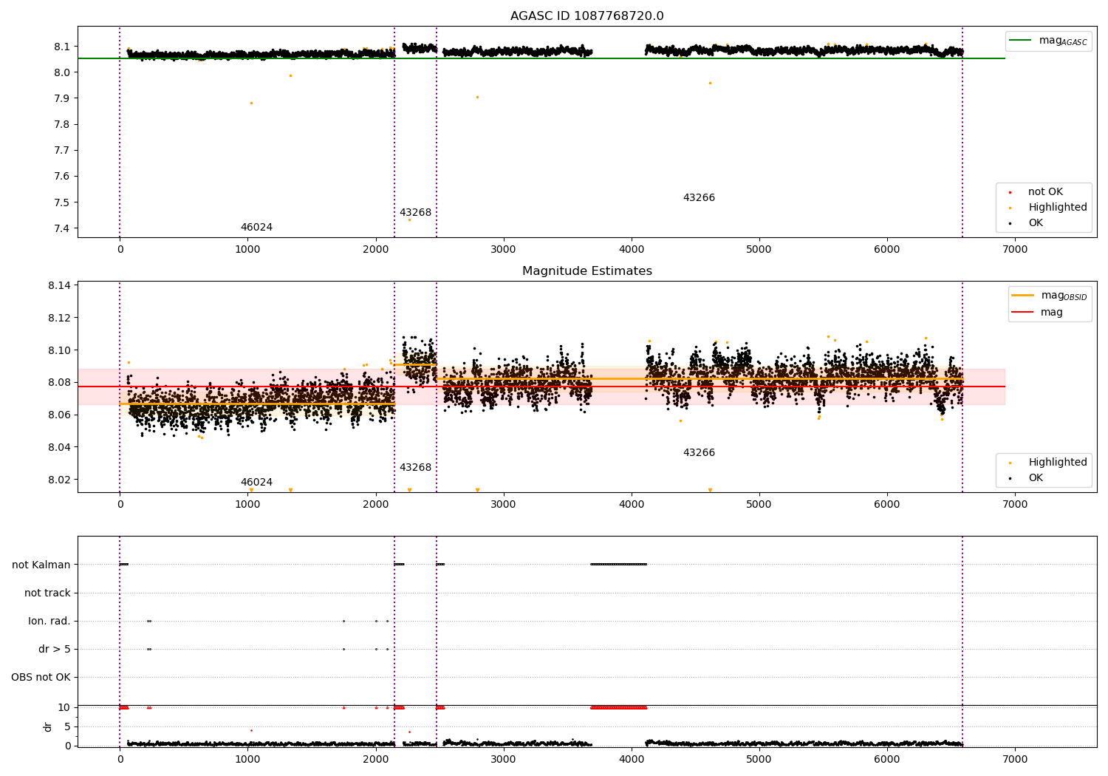Click the green line sample in mag AGASC legend
The width and height of the screenshot is (1108, 776).
[x=1021, y=41]
